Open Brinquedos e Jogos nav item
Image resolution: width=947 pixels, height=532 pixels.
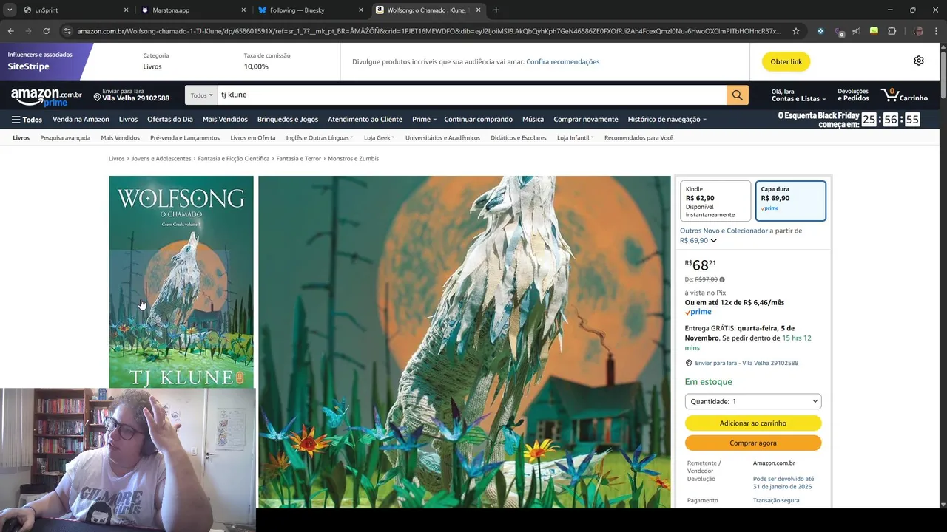[288, 119]
